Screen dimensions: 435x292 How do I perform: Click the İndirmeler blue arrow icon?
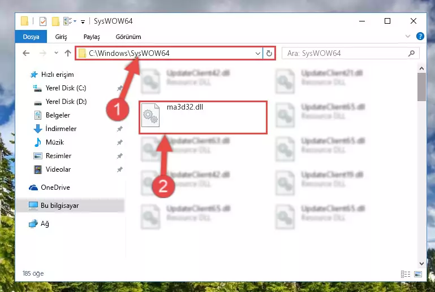point(38,129)
